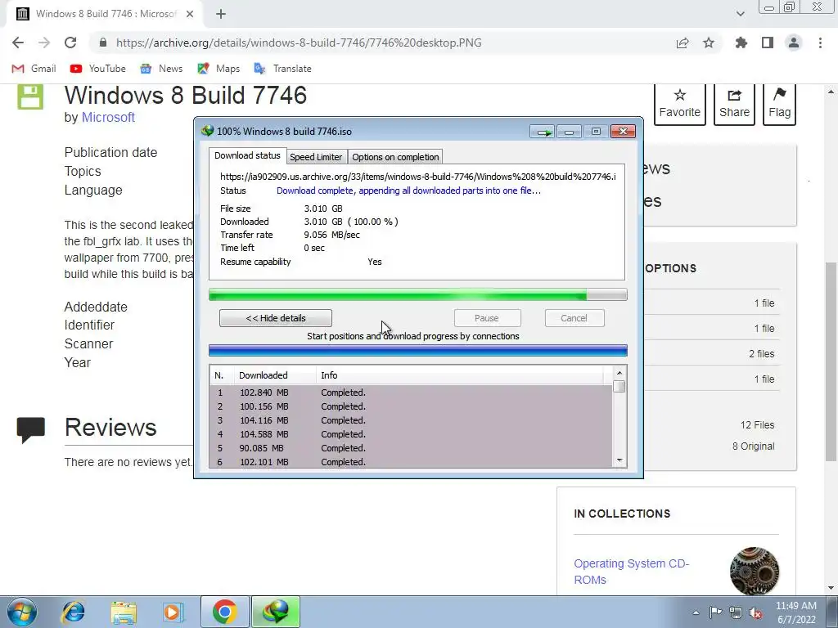The image size is (838, 628).
Task: Click the Chrome back arrow
Action: tap(18, 43)
